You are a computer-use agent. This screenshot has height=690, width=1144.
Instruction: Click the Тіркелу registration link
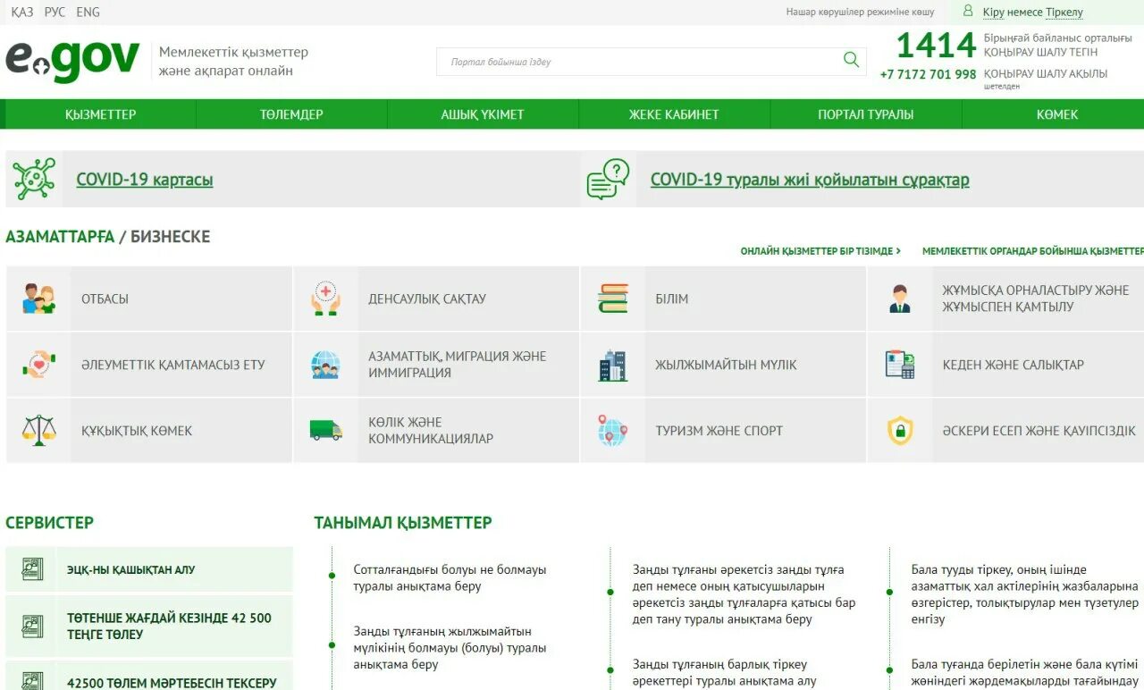coord(1064,13)
